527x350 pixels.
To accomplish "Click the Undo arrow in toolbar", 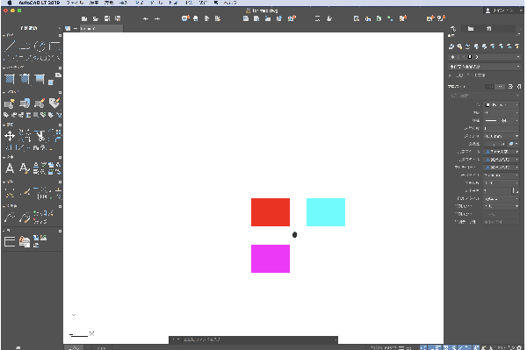I will (x=146, y=18).
